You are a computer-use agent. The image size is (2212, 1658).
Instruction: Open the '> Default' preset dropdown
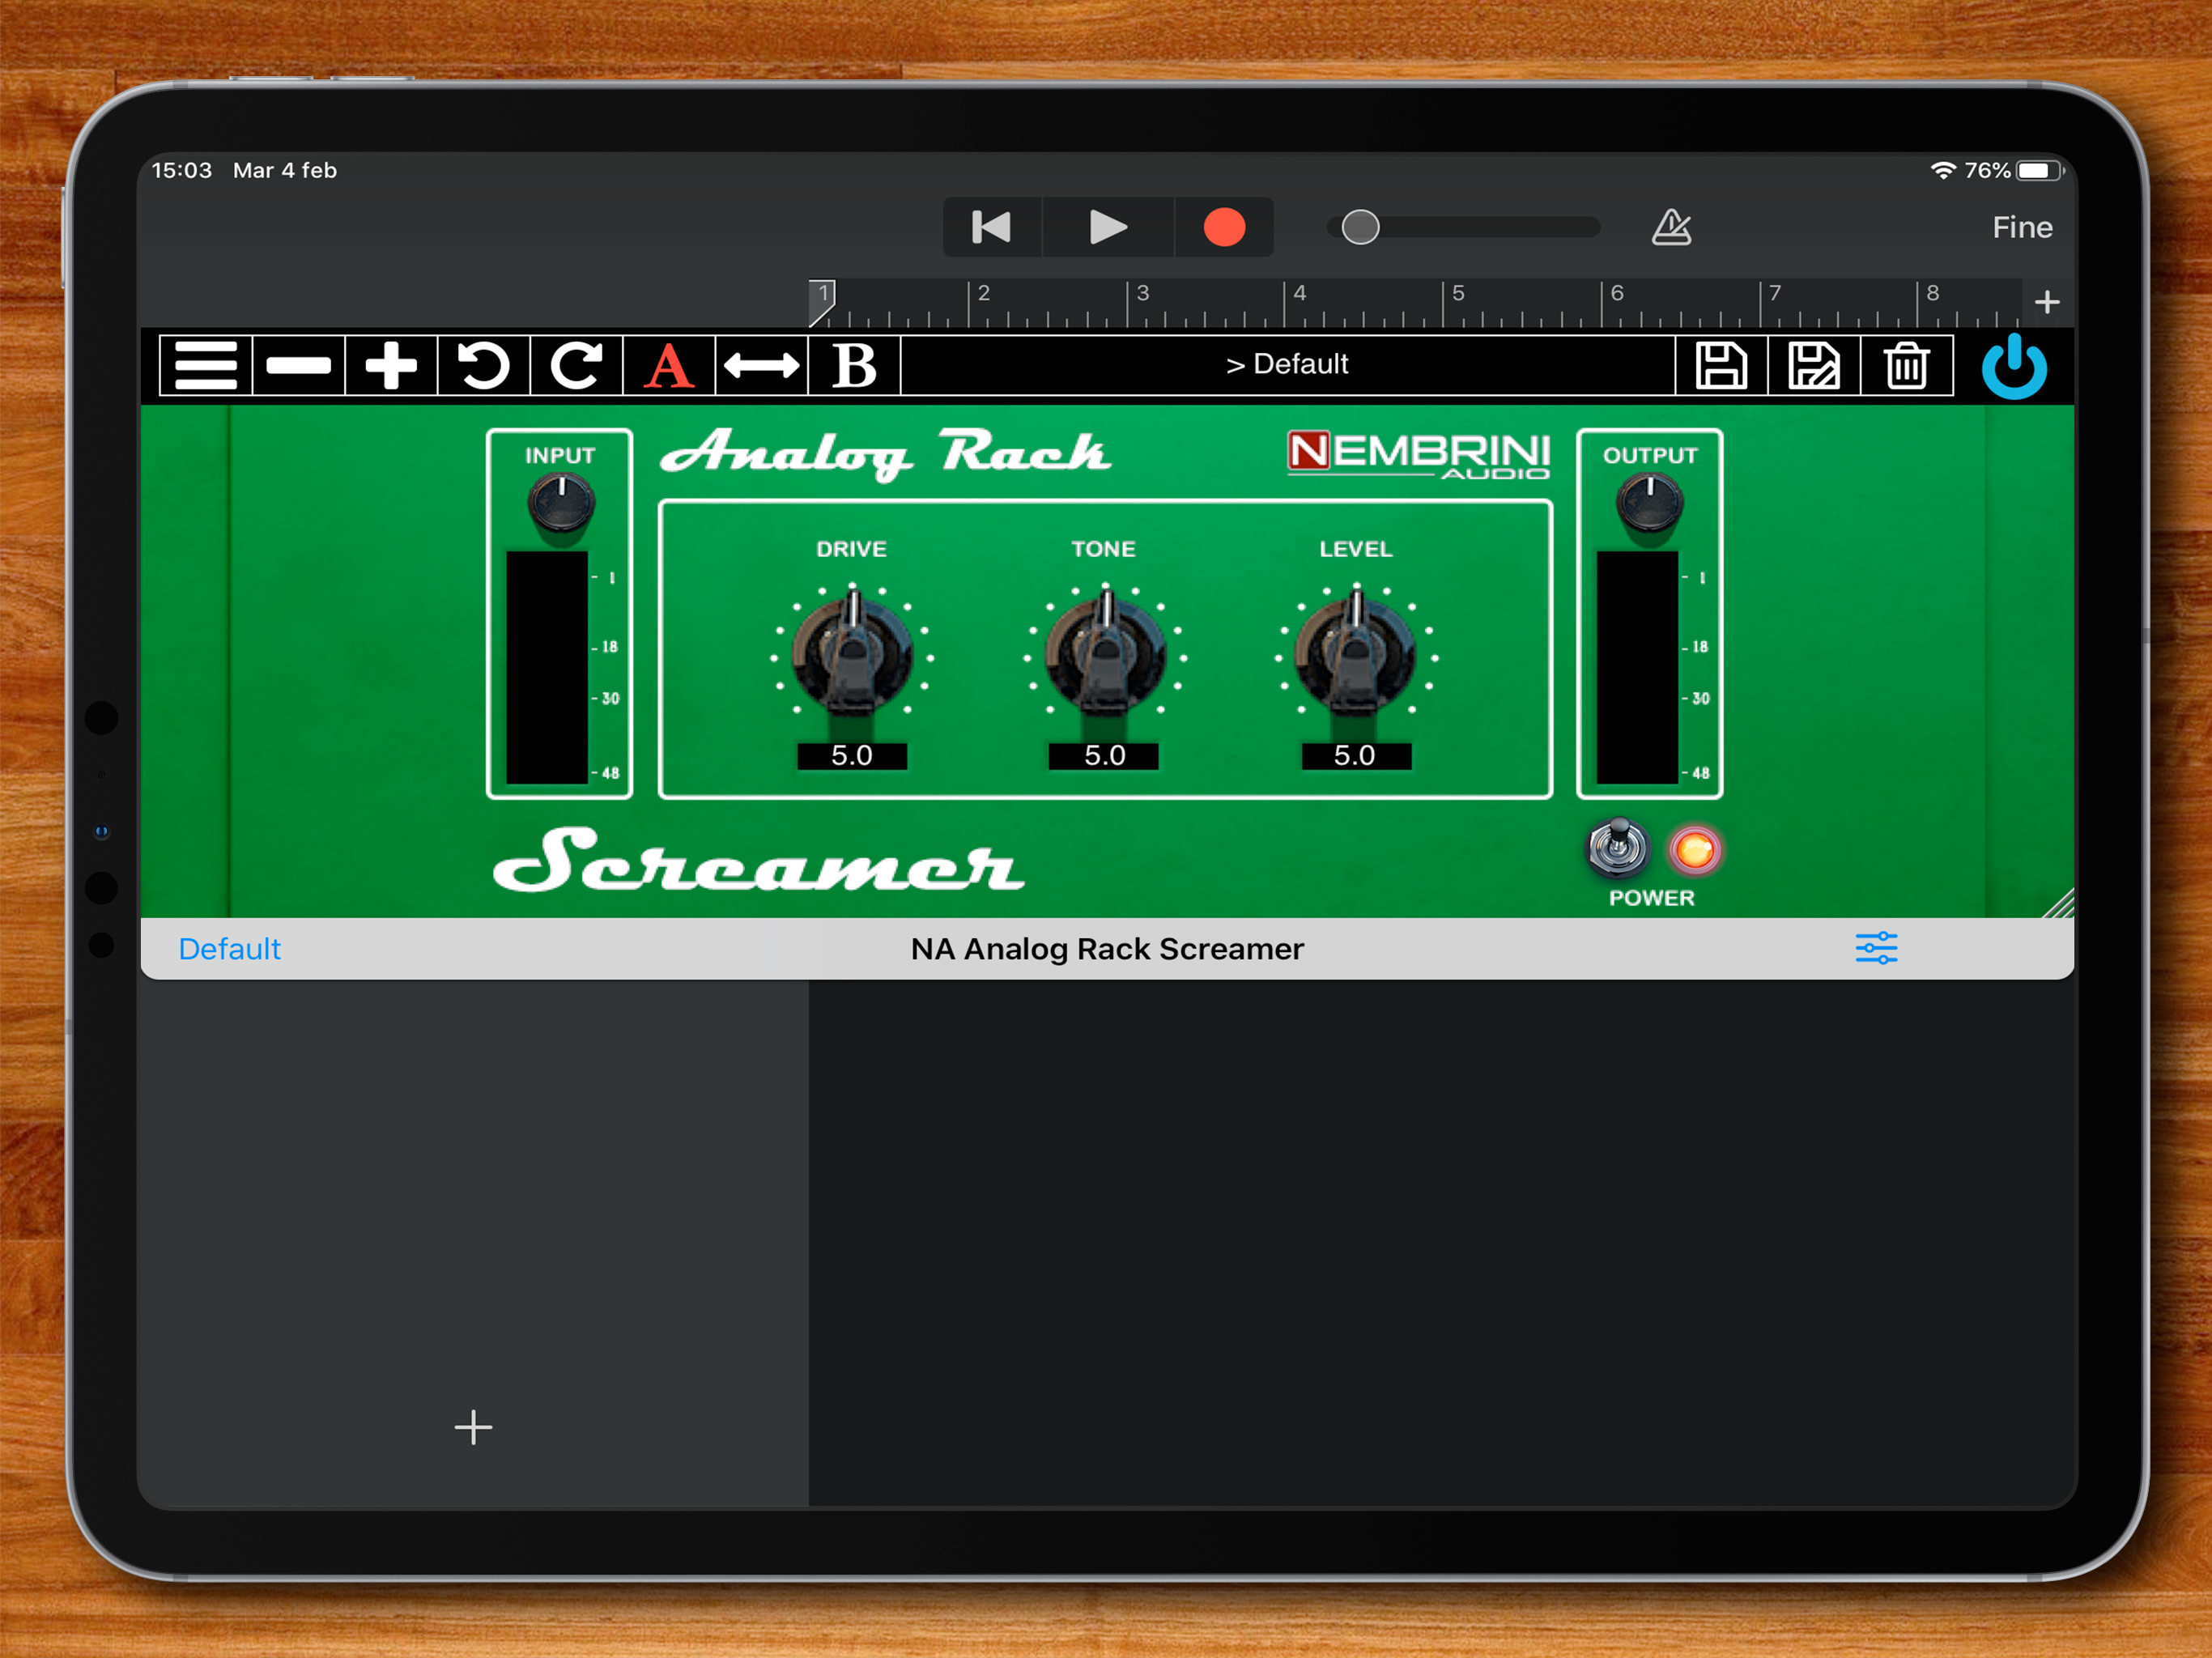[x=1287, y=365]
